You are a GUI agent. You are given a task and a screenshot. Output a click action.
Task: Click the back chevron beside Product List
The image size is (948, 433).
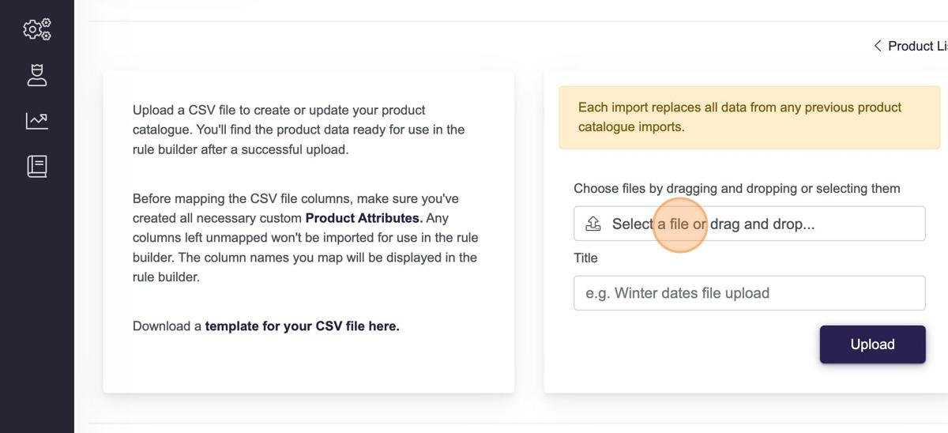[877, 46]
